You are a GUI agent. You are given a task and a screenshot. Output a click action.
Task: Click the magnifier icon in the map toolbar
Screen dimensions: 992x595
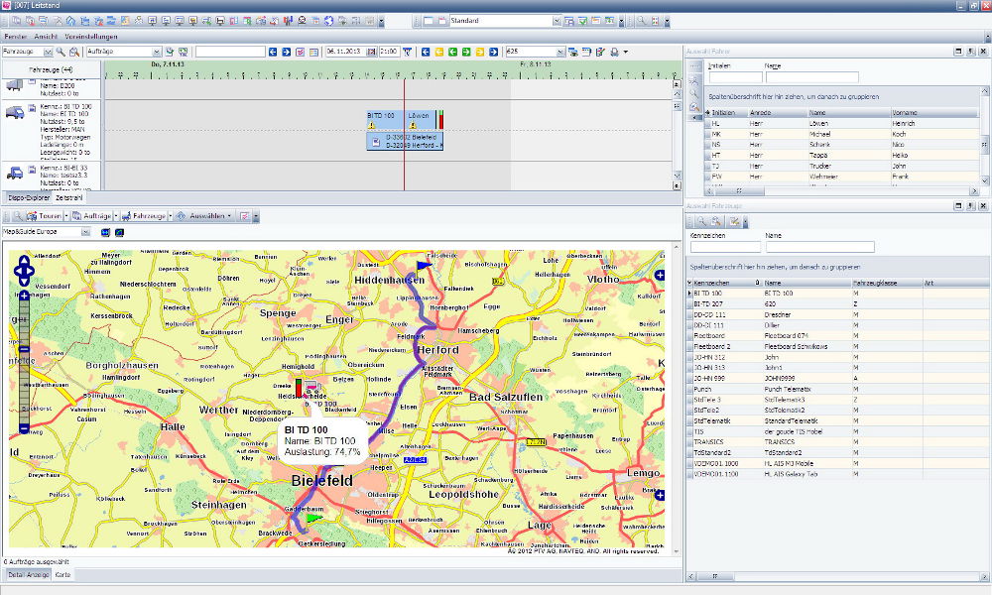(x=18, y=216)
